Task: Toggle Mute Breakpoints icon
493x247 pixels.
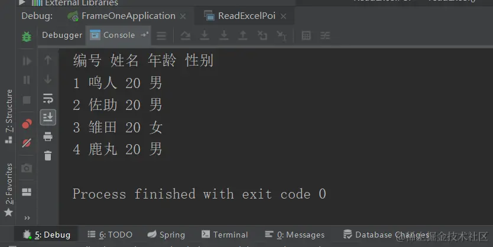Action: click(x=27, y=143)
